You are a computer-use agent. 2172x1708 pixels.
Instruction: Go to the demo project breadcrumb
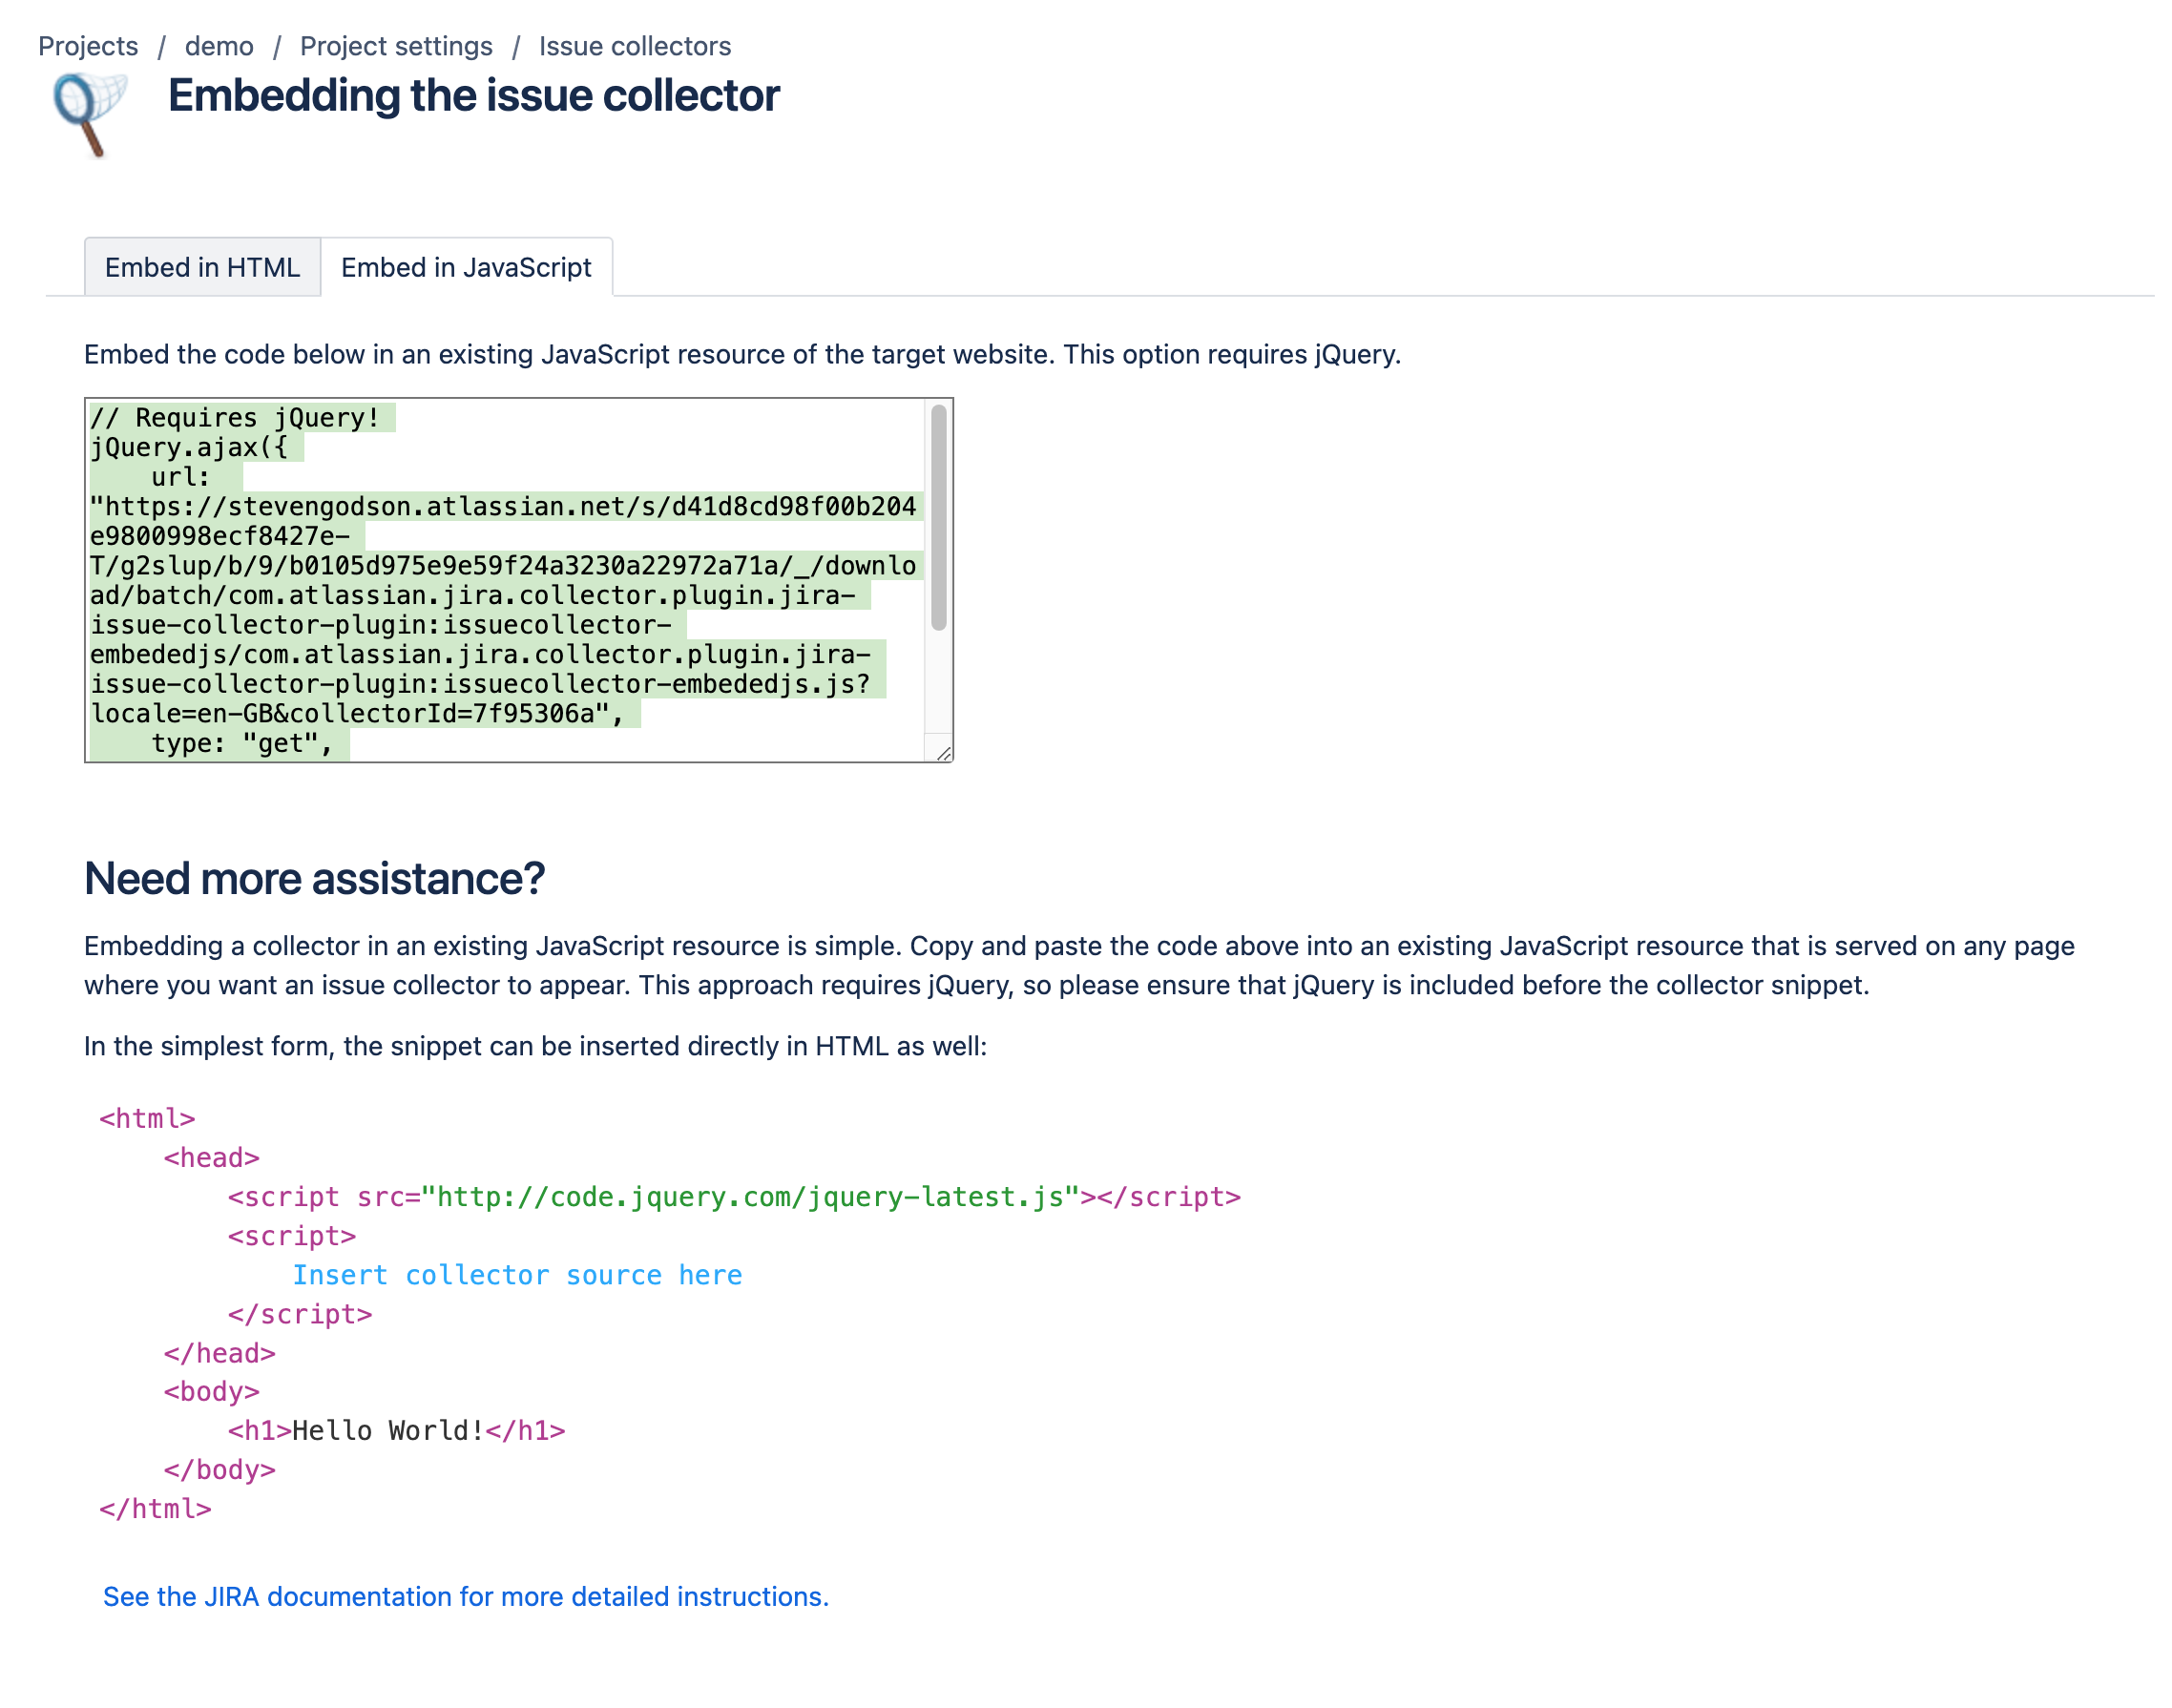tap(219, 46)
